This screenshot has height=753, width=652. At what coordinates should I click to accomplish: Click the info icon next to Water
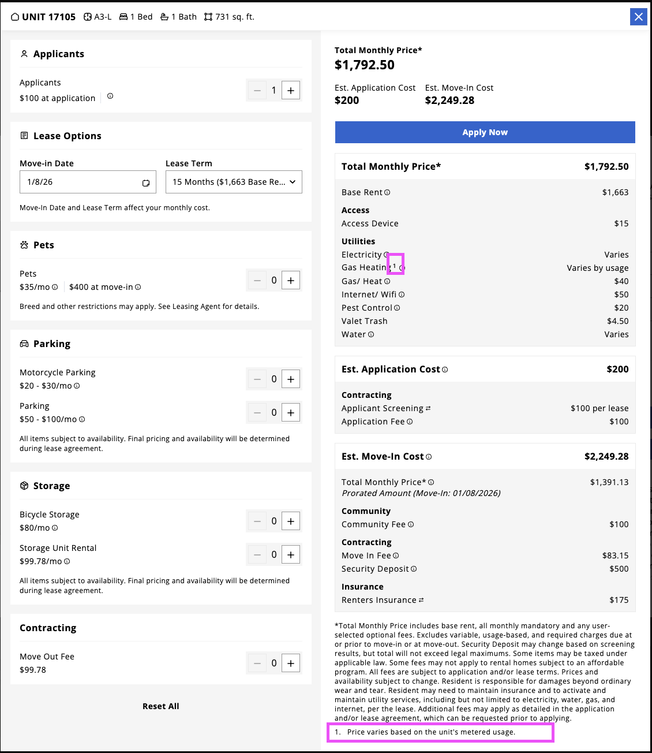[x=371, y=334]
